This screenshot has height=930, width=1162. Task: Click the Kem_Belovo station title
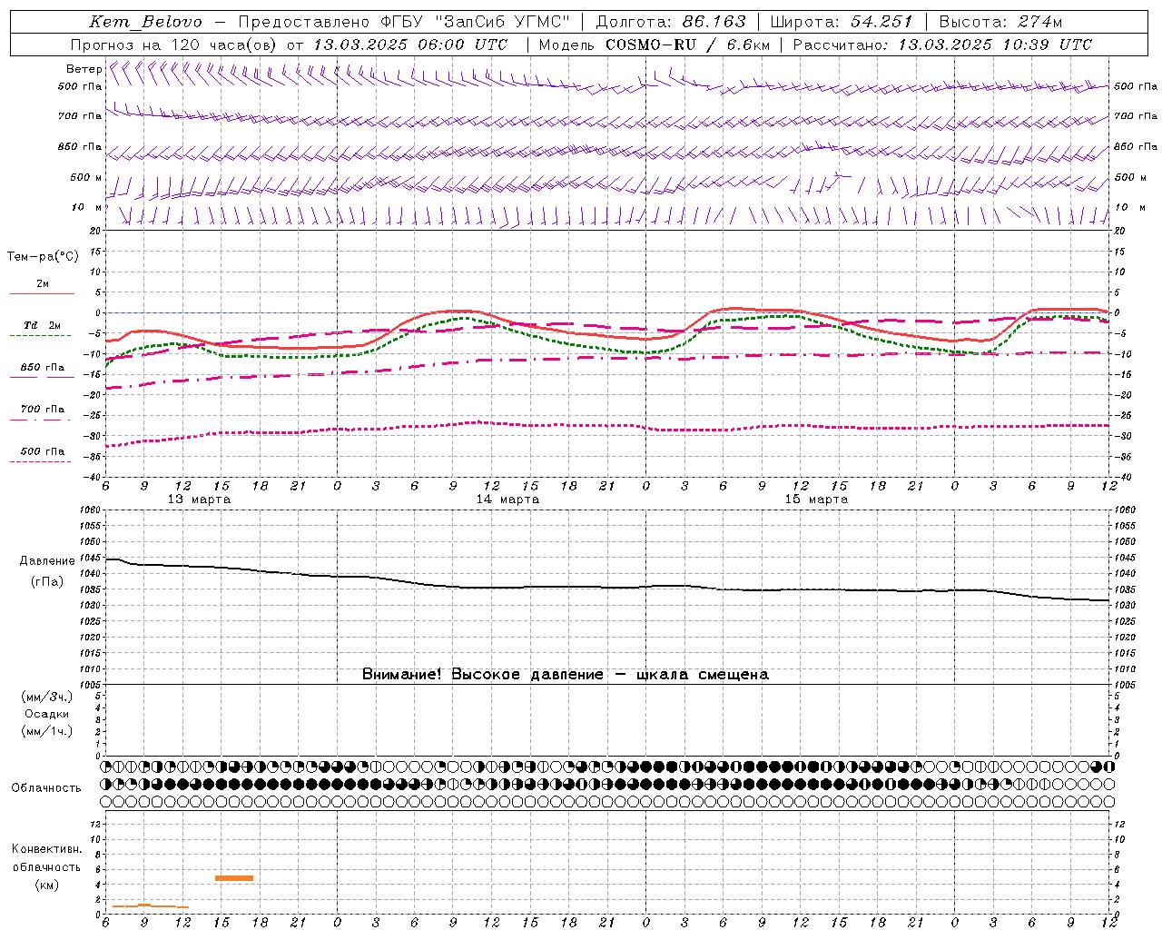pos(145,22)
